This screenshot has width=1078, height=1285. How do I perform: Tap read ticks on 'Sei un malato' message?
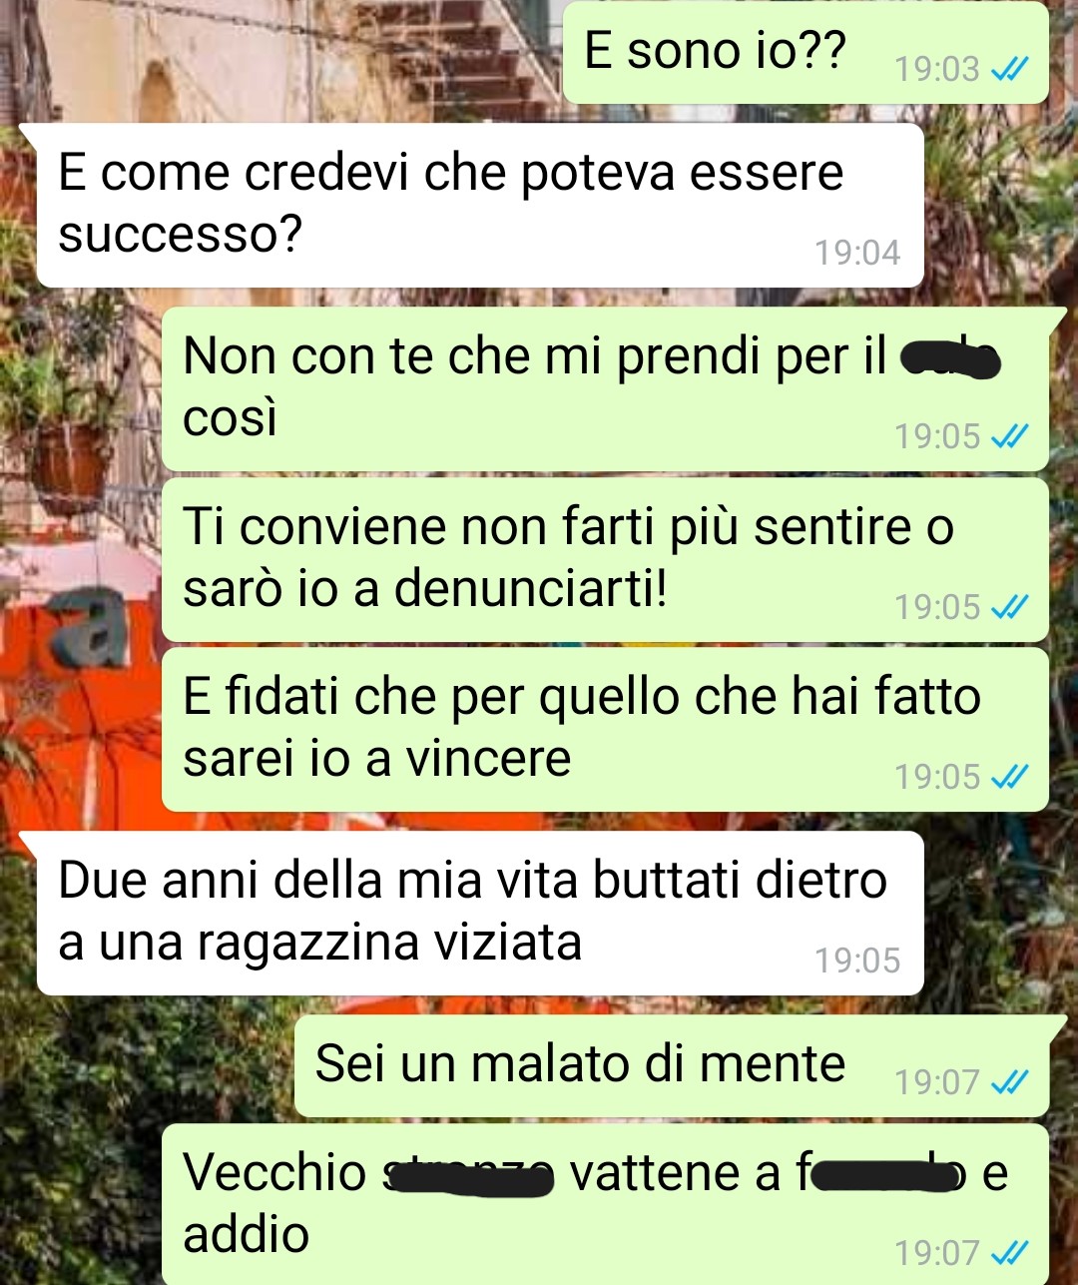(x=1008, y=1081)
